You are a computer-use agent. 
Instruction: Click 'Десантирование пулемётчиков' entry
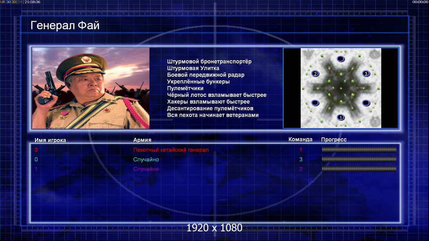coord(210,108)
